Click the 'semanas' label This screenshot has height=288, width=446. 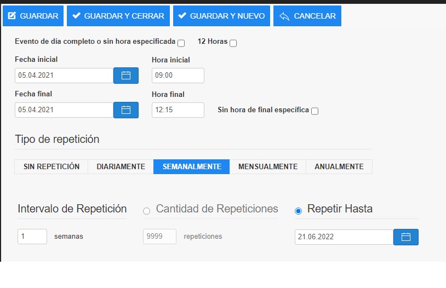click(68, 237)
